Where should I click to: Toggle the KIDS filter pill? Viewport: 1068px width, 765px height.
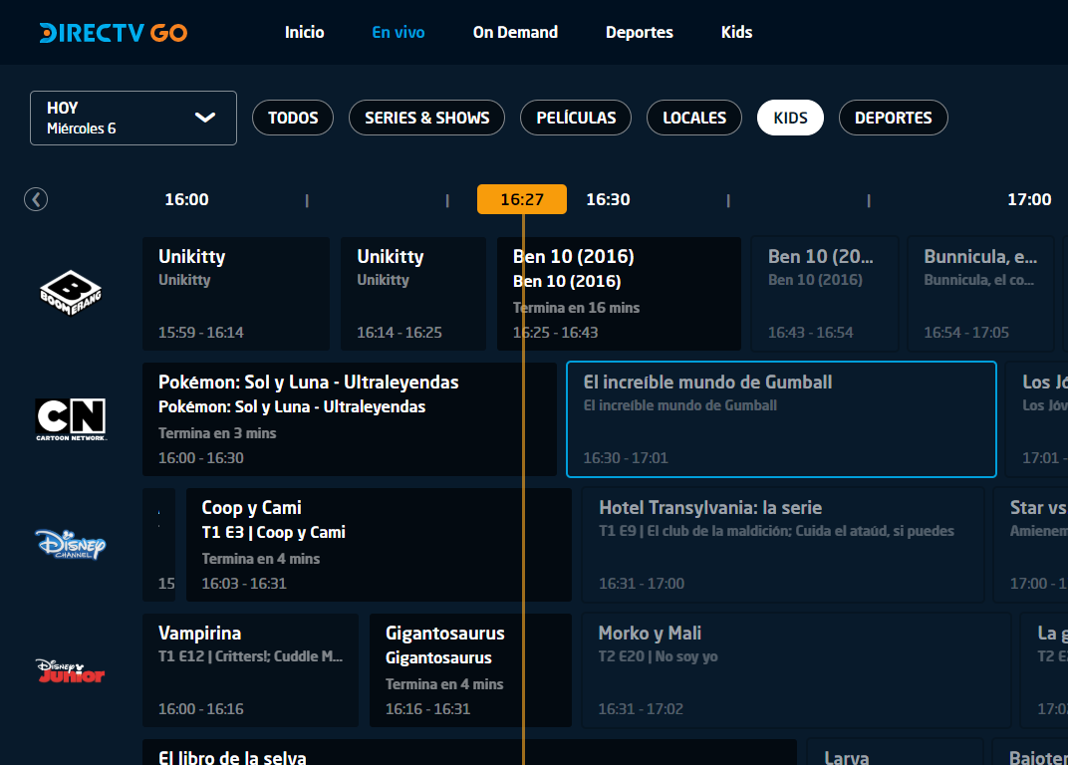click(791, 118)
